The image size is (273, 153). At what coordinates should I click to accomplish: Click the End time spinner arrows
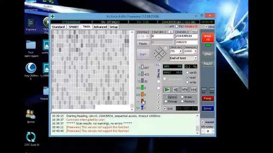[x=148, y=36]
